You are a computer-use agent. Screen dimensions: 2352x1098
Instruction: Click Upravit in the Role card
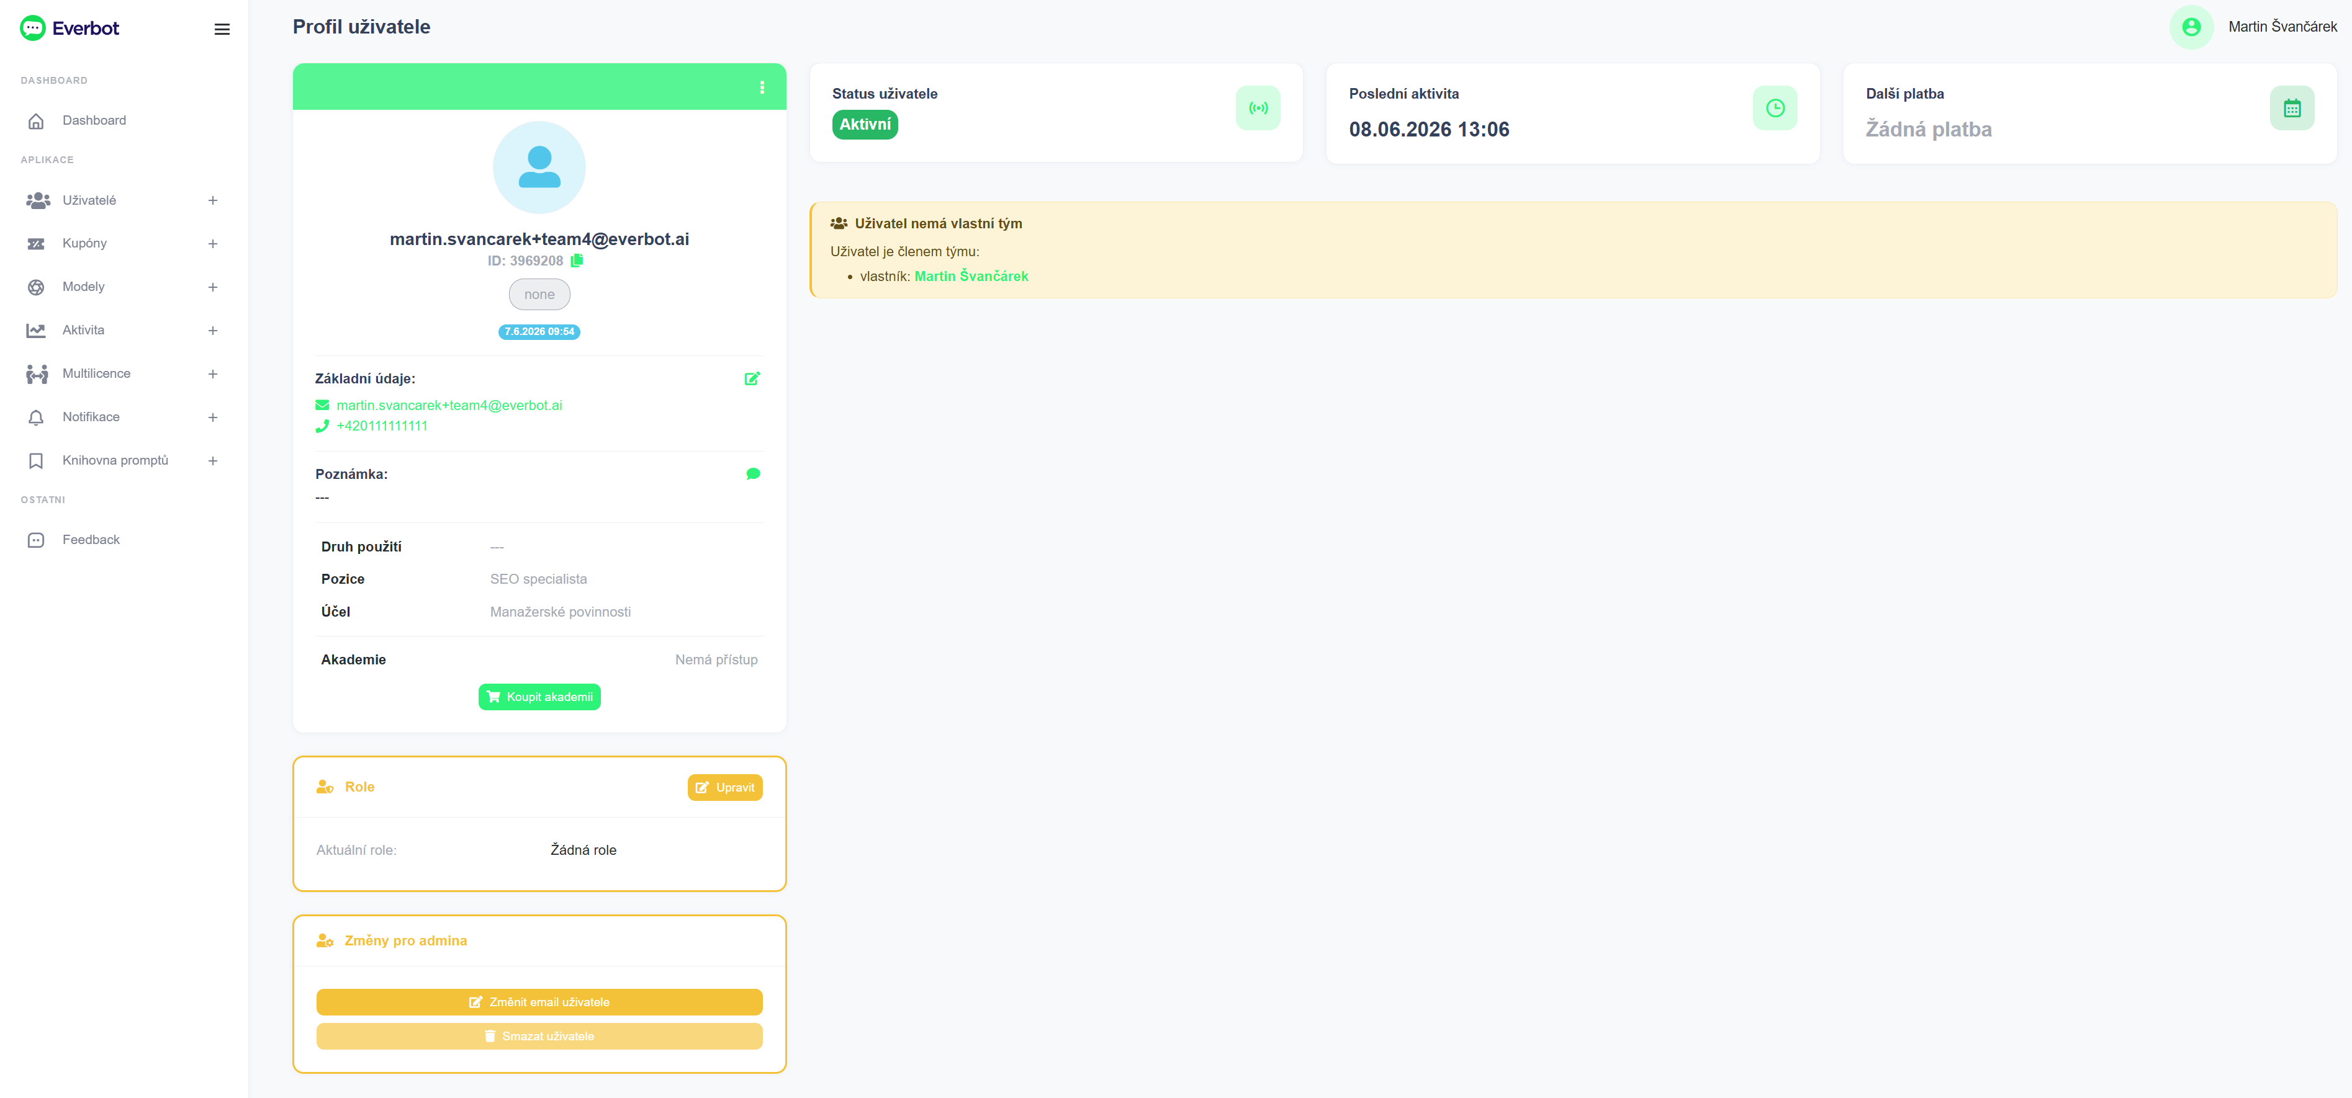(724, 788)
